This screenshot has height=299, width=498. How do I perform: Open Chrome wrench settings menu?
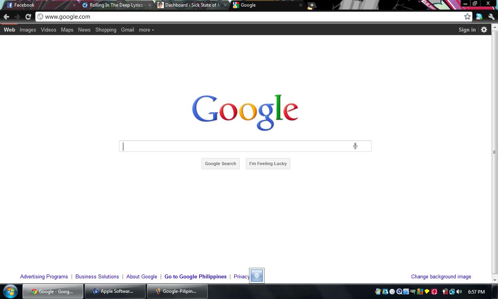pyautogui.click(x=491, y=17)
